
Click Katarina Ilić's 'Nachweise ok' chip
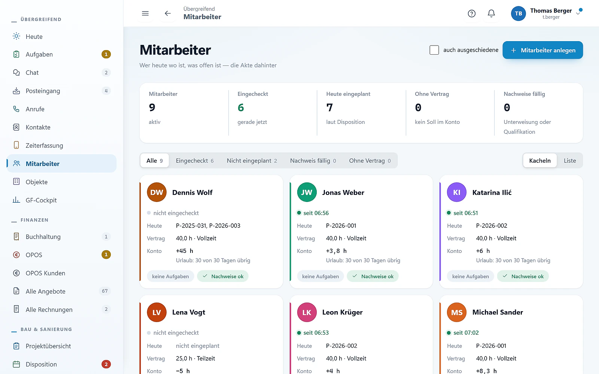523,276
